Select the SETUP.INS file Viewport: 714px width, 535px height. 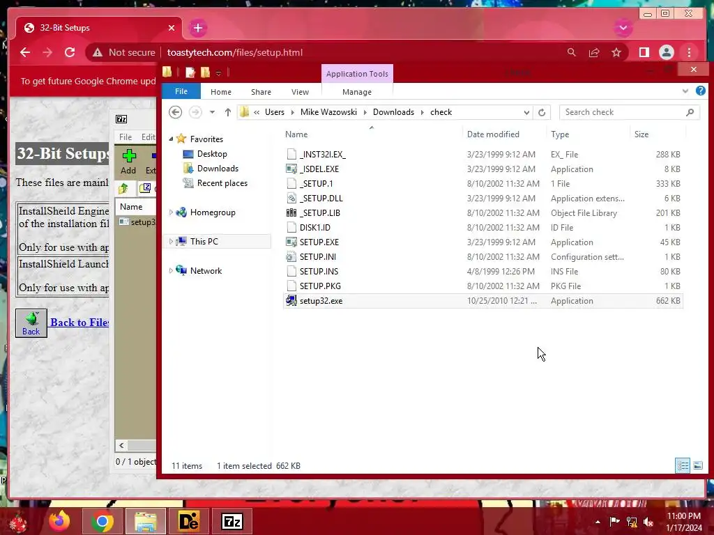coord(319,272)
